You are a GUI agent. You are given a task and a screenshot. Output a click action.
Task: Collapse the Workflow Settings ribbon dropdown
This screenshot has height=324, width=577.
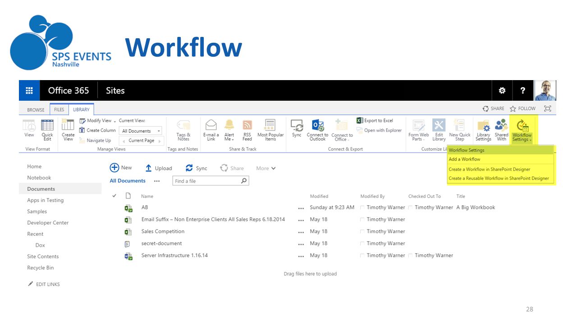(x=522, y=130)
